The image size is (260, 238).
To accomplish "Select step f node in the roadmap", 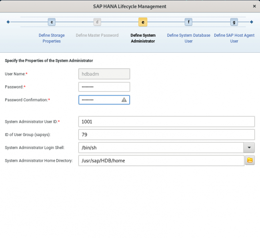I will click(x=188, y=22).
